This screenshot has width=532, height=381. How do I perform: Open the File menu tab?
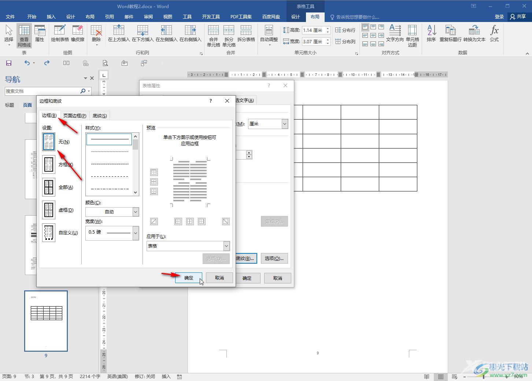(x=10, y=17)
